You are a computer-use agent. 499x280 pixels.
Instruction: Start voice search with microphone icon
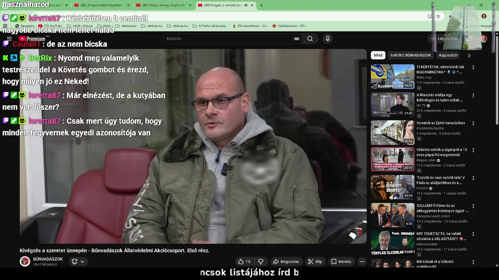[x=327, y=38]
